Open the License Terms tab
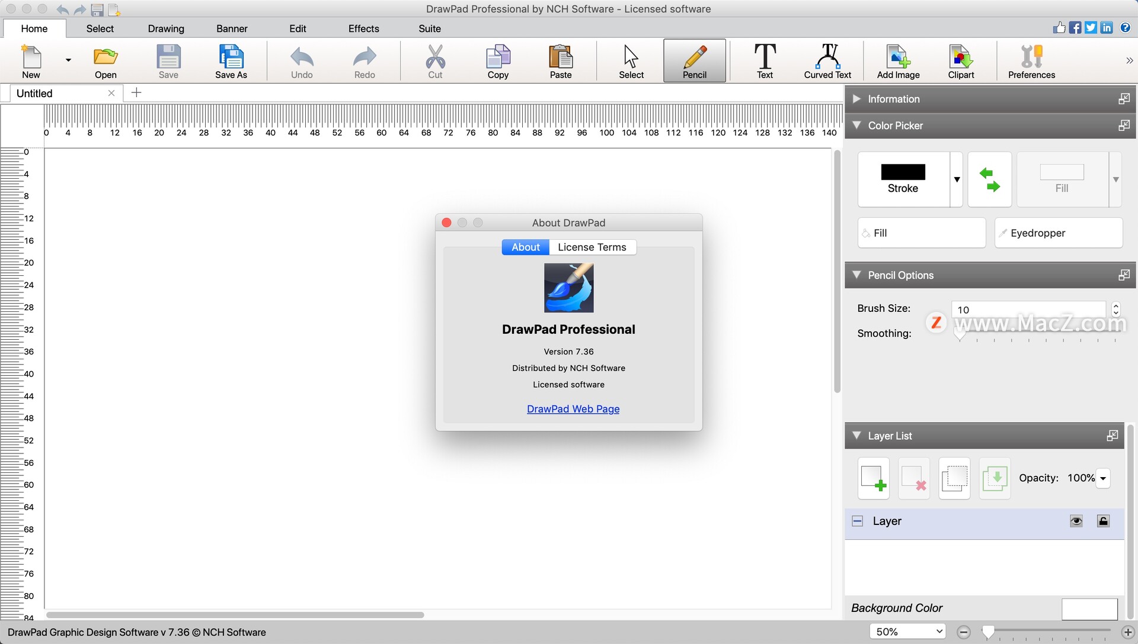 [592, 247]
